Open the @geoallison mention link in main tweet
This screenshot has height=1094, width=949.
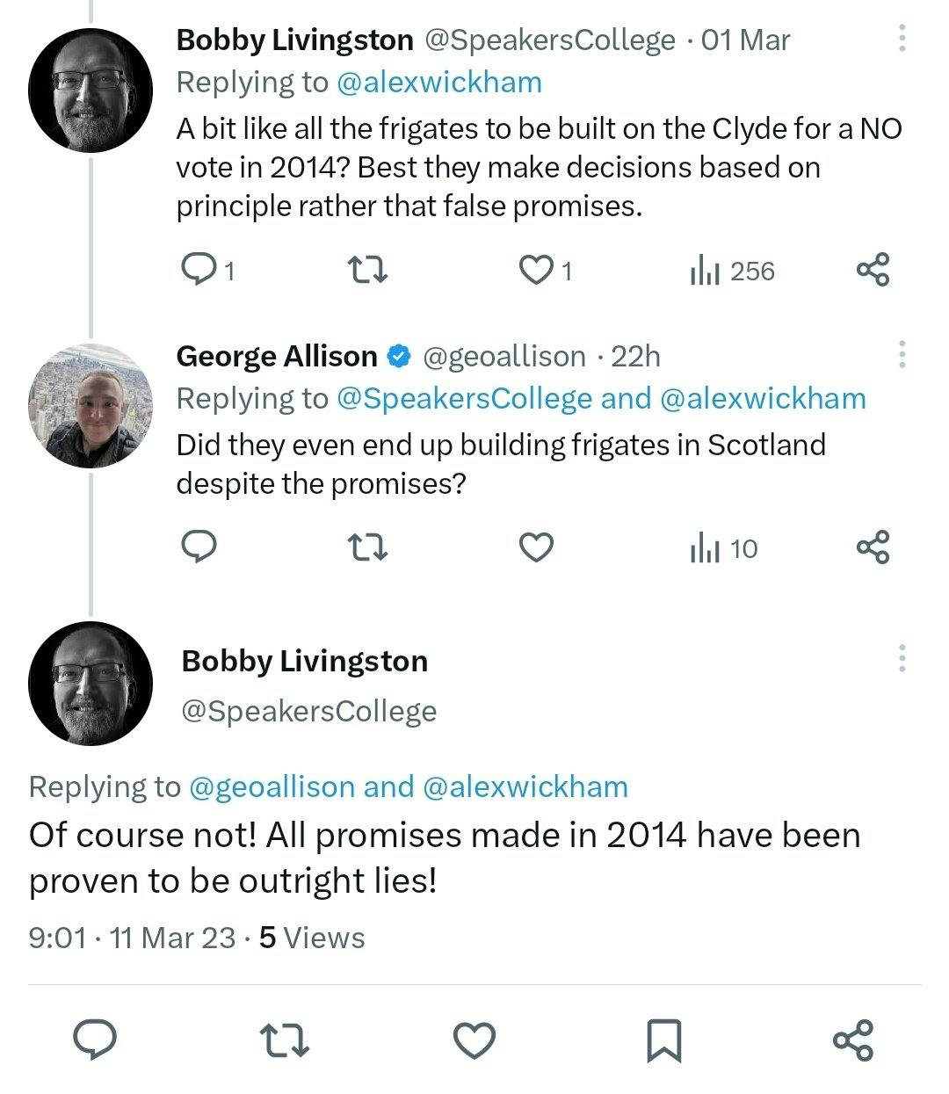[272, 786]
